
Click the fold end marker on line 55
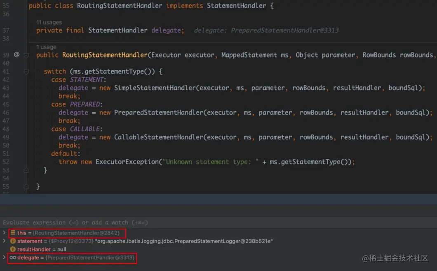[x=26, y=187]
